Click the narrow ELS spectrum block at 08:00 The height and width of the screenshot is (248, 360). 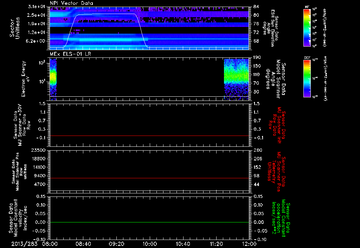pos(53,79)
